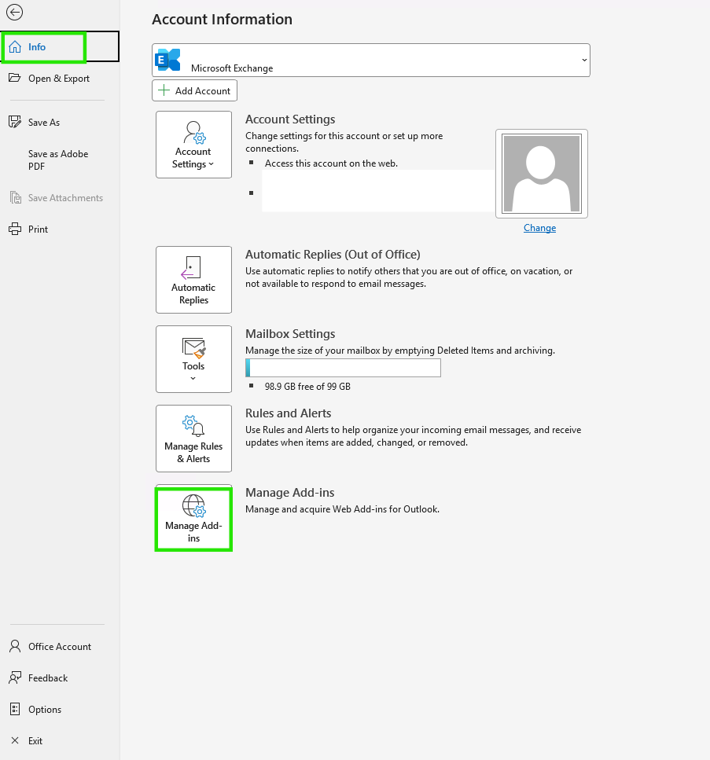Click the Add Account button
Viewport: 710px width, 760px height.
[x=194, y=90]
